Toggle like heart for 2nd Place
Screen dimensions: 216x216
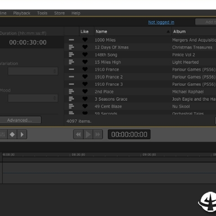coord(85,92)
